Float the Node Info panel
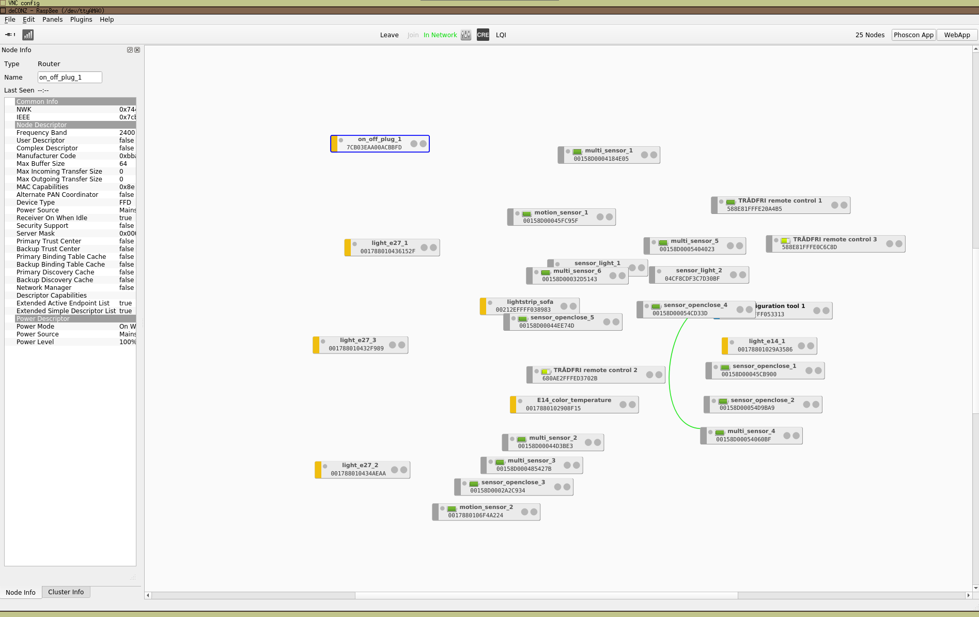 coord(130,50)
